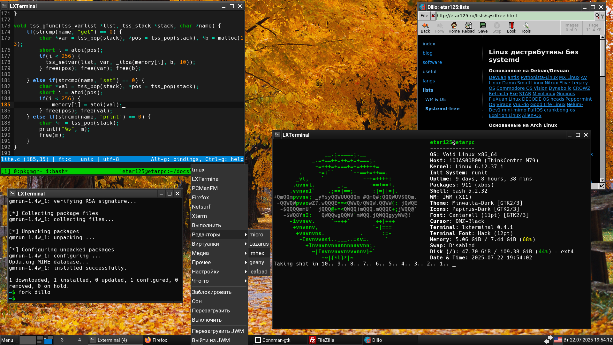Click Dillo's Back arrow icon
This screenshot has height=345, width=613.
tap(425, 26)
